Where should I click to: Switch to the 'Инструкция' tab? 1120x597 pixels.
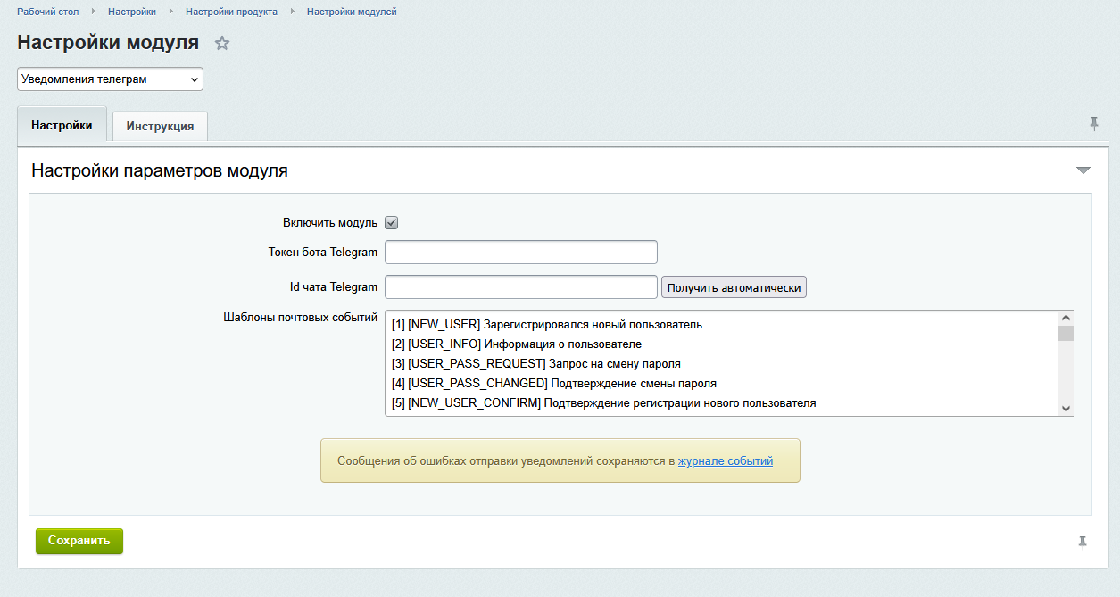[x=160, y=126]
